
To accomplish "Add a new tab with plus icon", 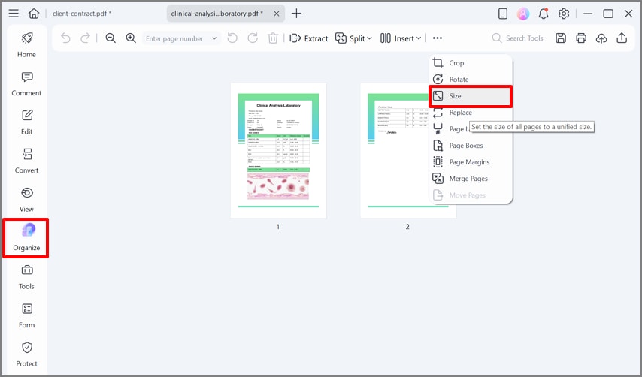I will pos(296,14).
